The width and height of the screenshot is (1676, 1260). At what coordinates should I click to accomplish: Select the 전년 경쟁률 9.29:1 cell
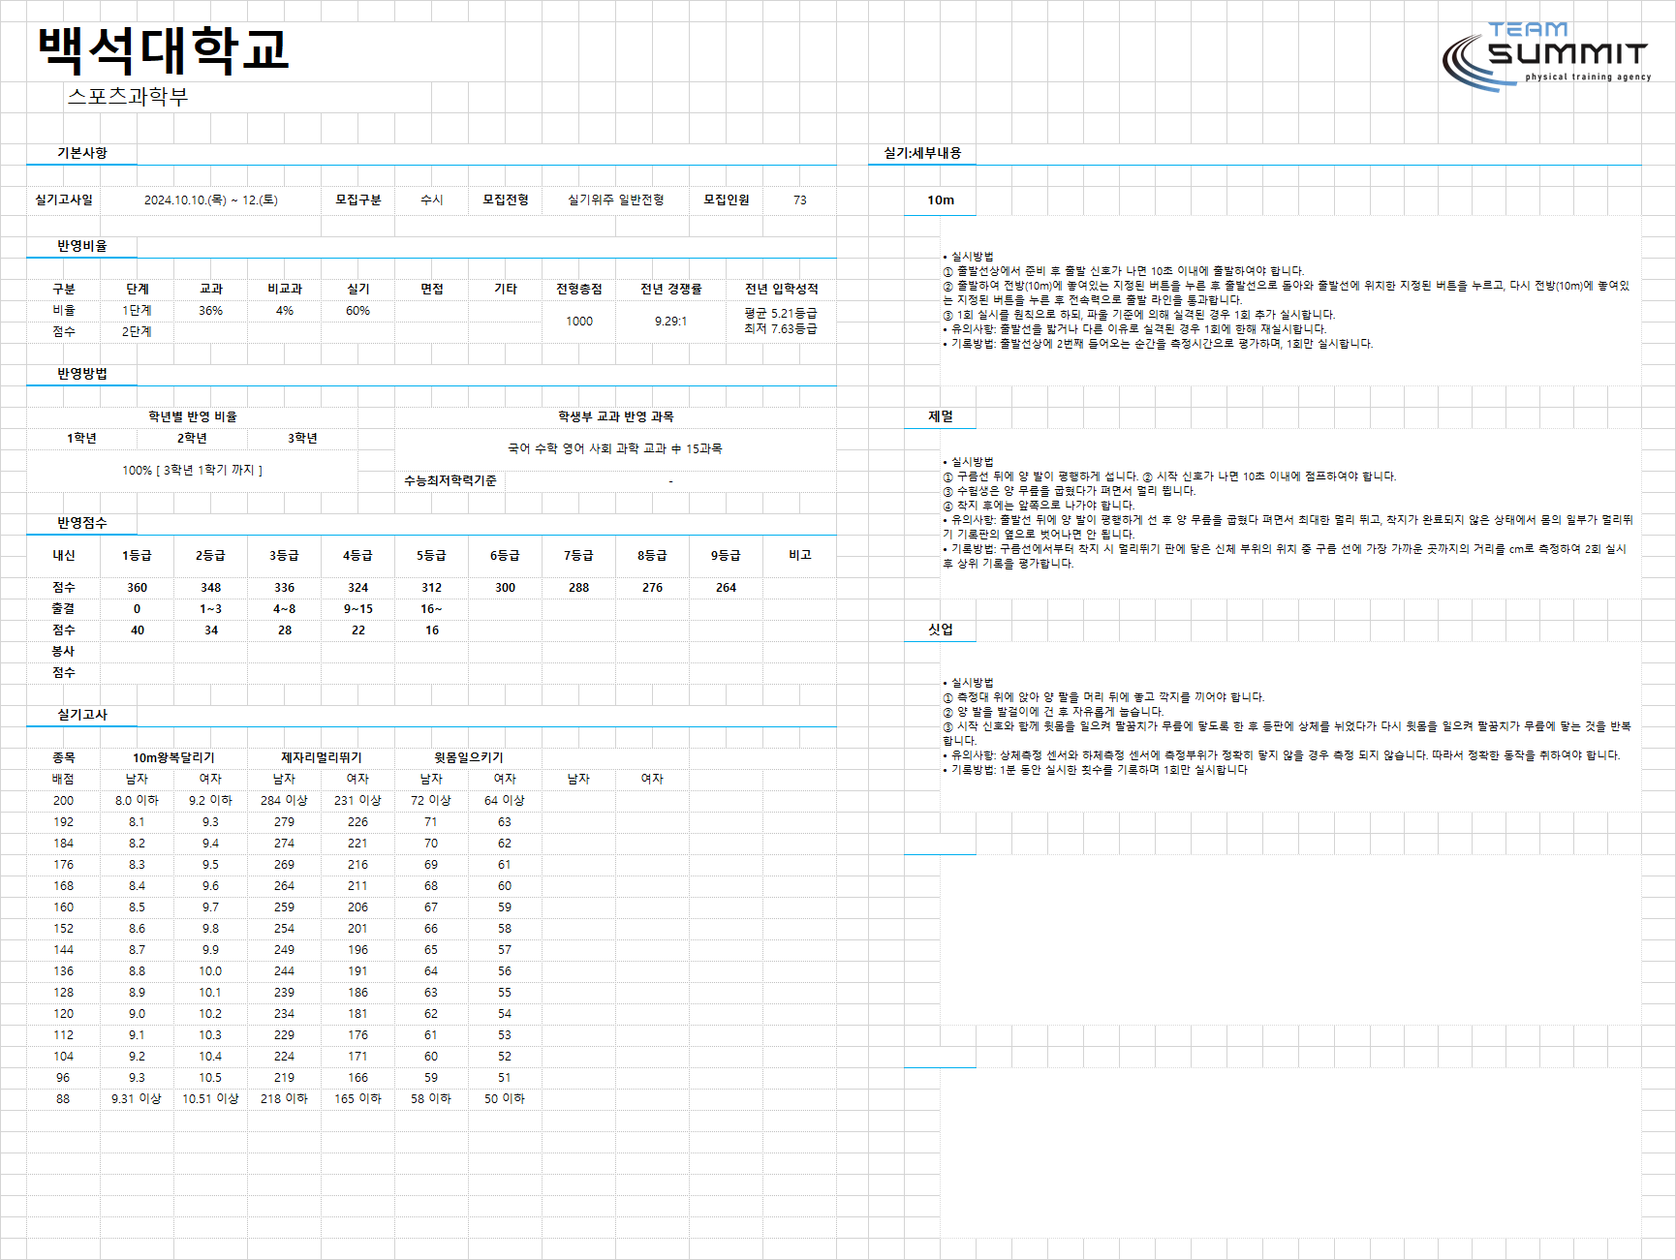[670, 322]
